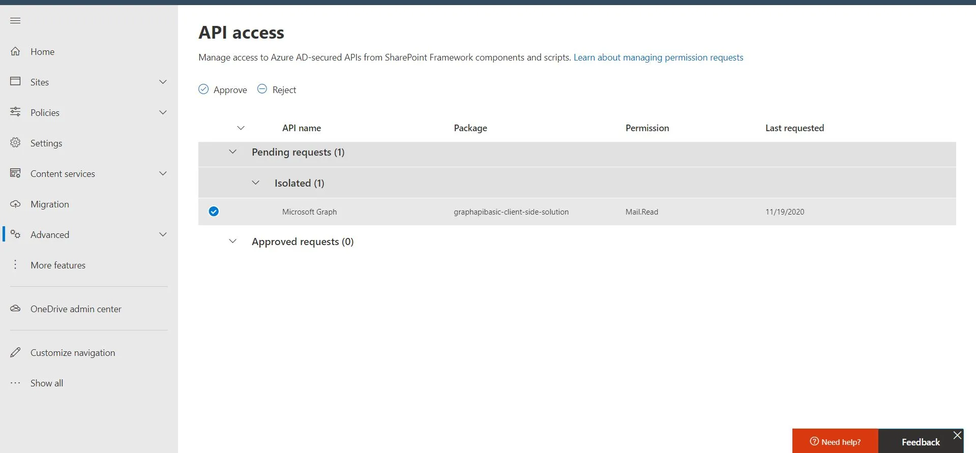This screenshot has height=453, width=976.
Task: Click the Need help? button
Action: click(x=835, y=441)
